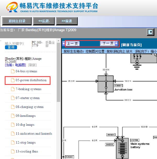Click the 查询 search button

pyautogui.click(x=11, y=47)
